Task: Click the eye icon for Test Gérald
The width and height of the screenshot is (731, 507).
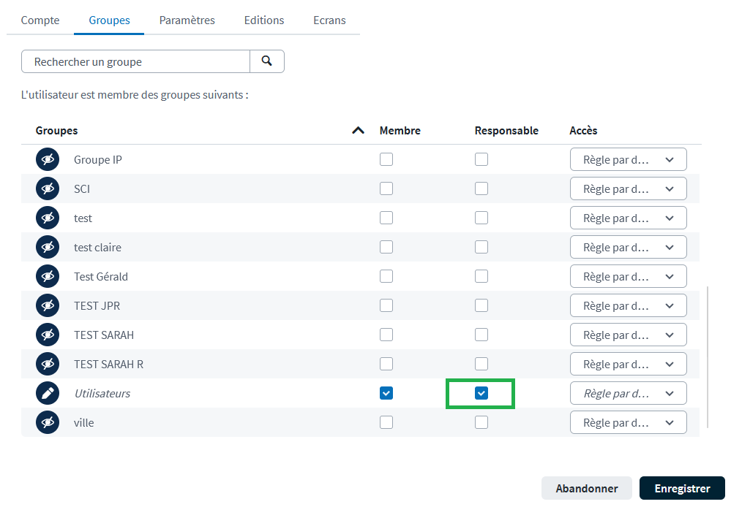Action: (48, 276)
